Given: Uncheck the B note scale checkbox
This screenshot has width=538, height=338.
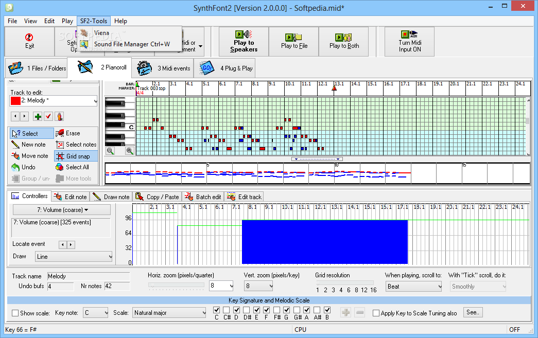Looking at the screenshot, I should tap(327, 310).
